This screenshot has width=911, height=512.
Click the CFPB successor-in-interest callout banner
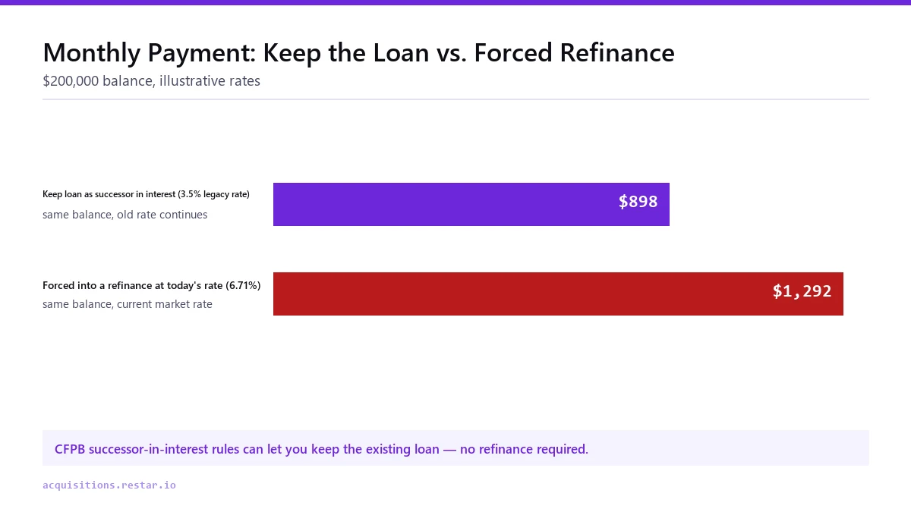455,448
